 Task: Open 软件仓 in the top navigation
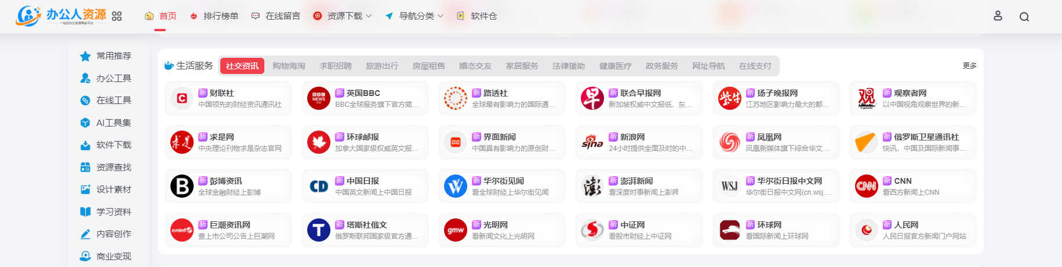[477, 16]
